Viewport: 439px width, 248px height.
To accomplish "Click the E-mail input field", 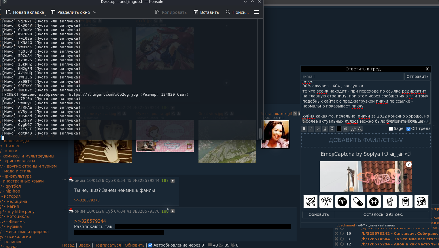I will pos(352,76).
